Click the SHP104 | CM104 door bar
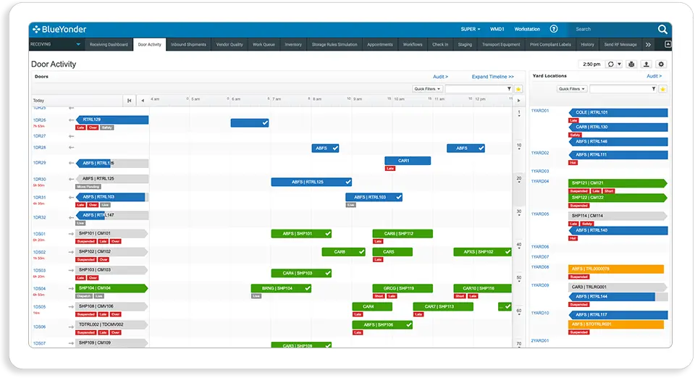 [x=111, y=288]
